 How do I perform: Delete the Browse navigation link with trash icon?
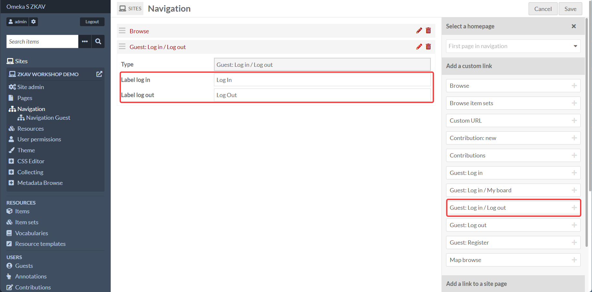click(x=428, y=31)
